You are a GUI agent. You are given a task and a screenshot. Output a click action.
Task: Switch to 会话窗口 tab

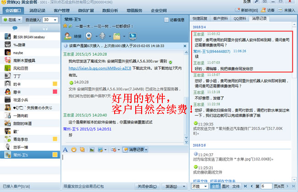tap(13, 11)
